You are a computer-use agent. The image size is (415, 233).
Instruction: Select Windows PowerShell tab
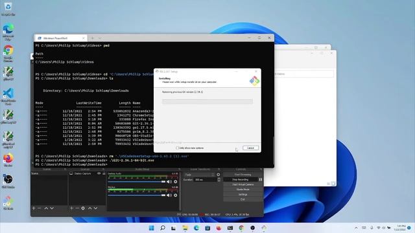tap(60, 38)
